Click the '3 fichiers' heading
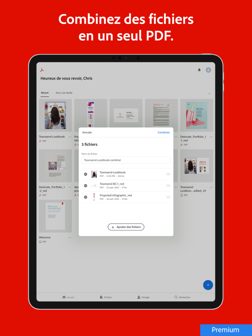Viewport: 252px width, 336px height. [x=89, y=144]
